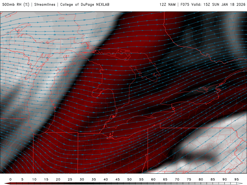The image size is (247, 185).
Task: Click the 40 label on the colorbar
Action: pos(106,179)
